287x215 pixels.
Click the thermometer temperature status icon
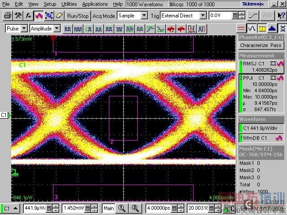[226, 209]
